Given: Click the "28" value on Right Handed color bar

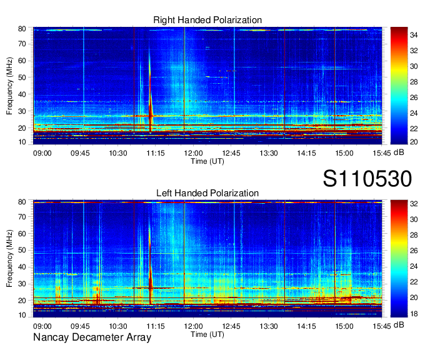Looking at the screenshot, I should [414, 82].
